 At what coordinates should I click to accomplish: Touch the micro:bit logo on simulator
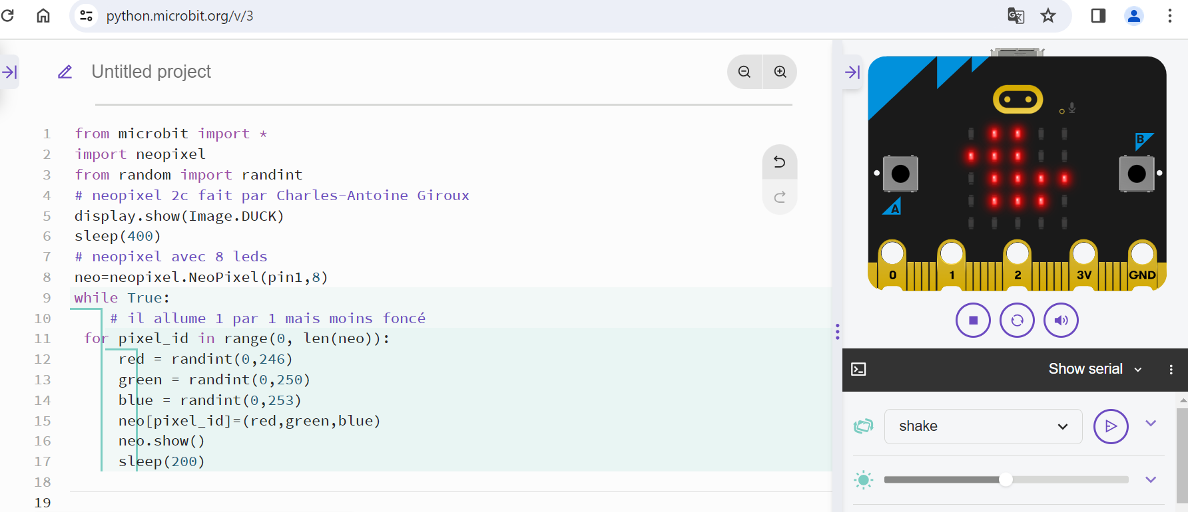click(1018, 99)
